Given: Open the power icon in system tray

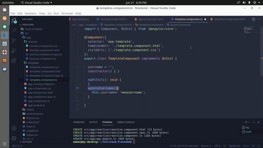Looking at the screenshot, I should pyautogui.click(x=255, y=2).
